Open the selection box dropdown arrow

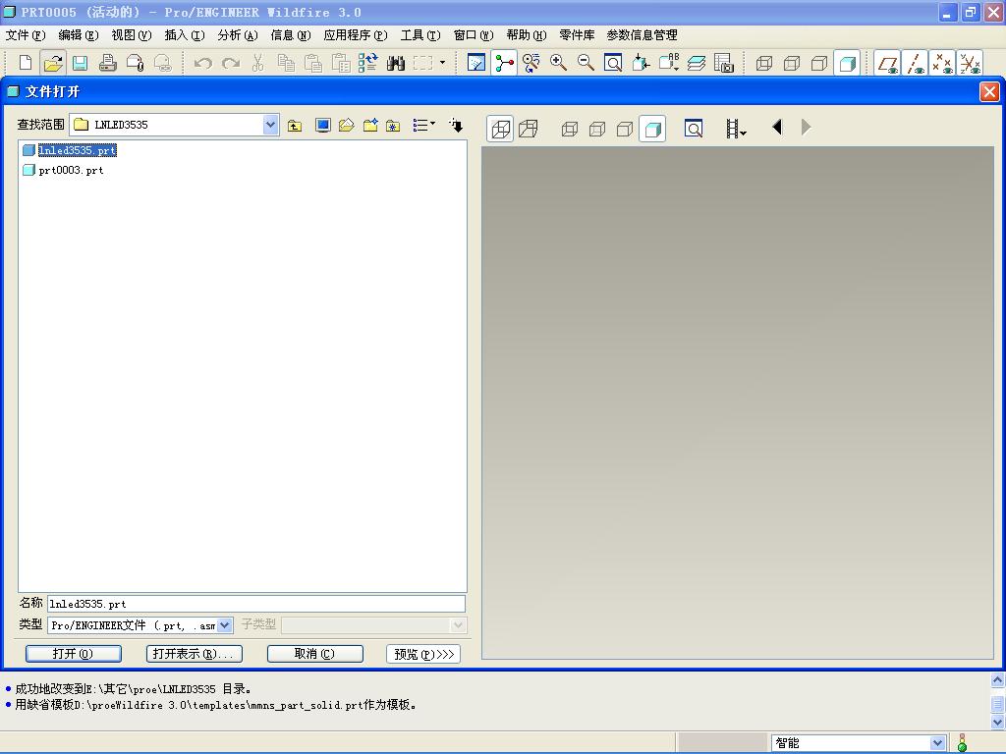coord(442,63)
